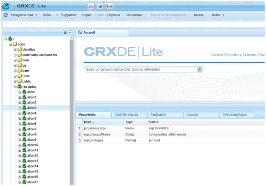Image resolution: width=266 pixels, height=186 pixels.
Task: Click the msm folder icon
Action: [x=20, y=76]
